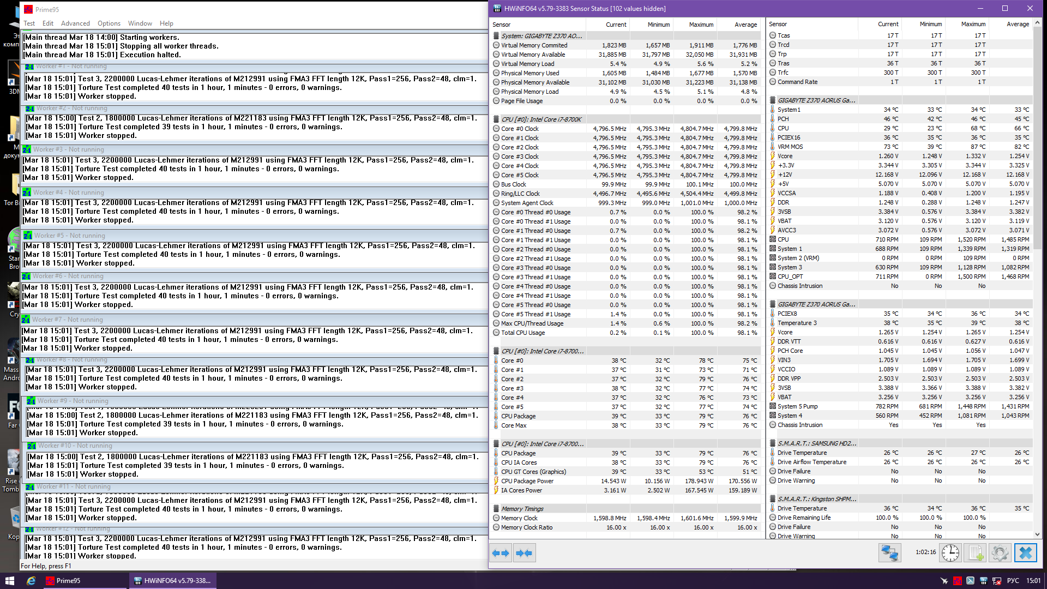Open HWiNFO sensor settings gear icon
The height and width of the screenshot is (589, 1047).
click(1000, 553)
